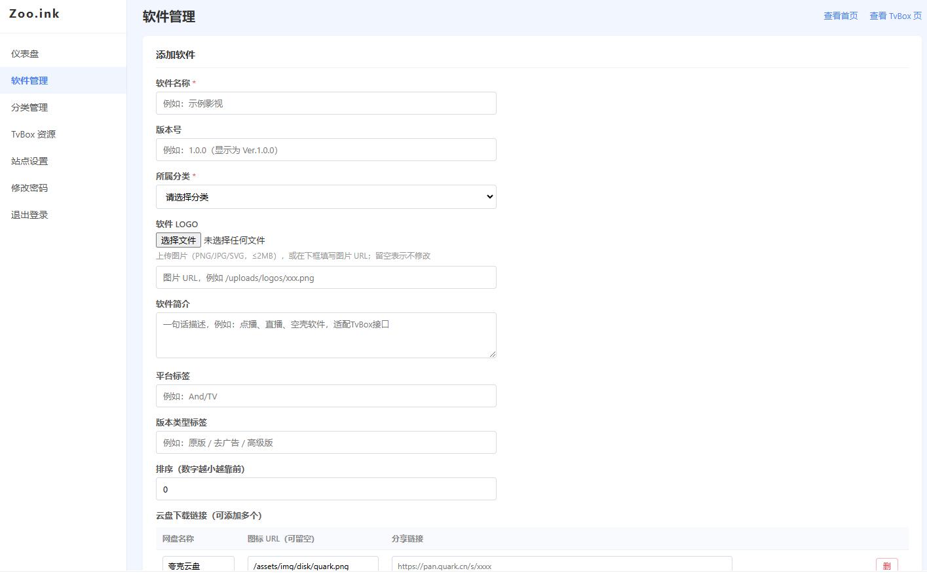Click the 上传图片 (PNG/JPG/SVG) hint text
Viewport: 927px width, 573px height.
point(293,256)
